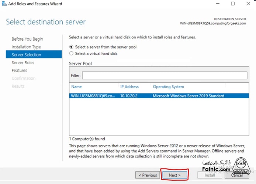Select the Server Selection step in sidebar
Screen dimensions: 256x184
[26, 55]
